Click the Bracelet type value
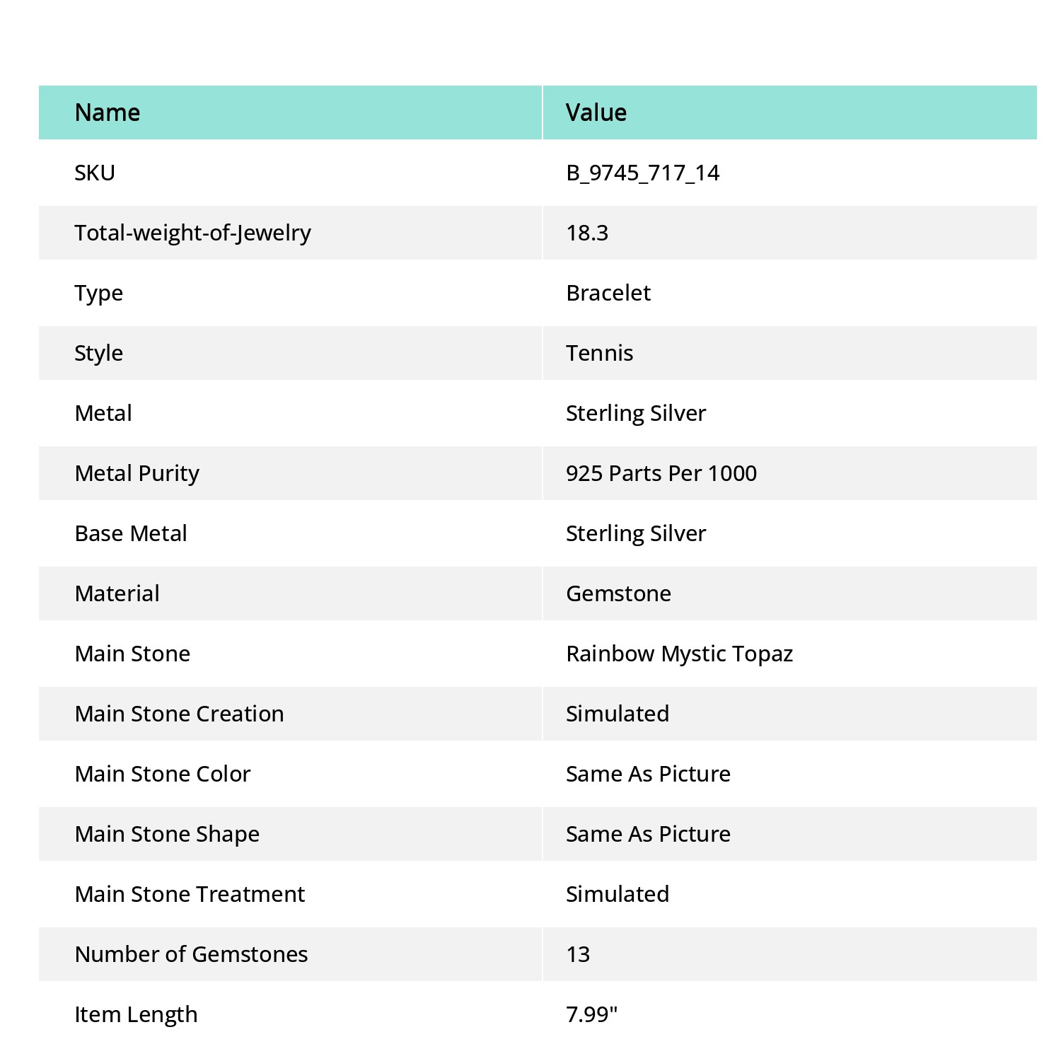Image resolution: width=1061 pixels, height=1061 pixels. pos(608,293)
